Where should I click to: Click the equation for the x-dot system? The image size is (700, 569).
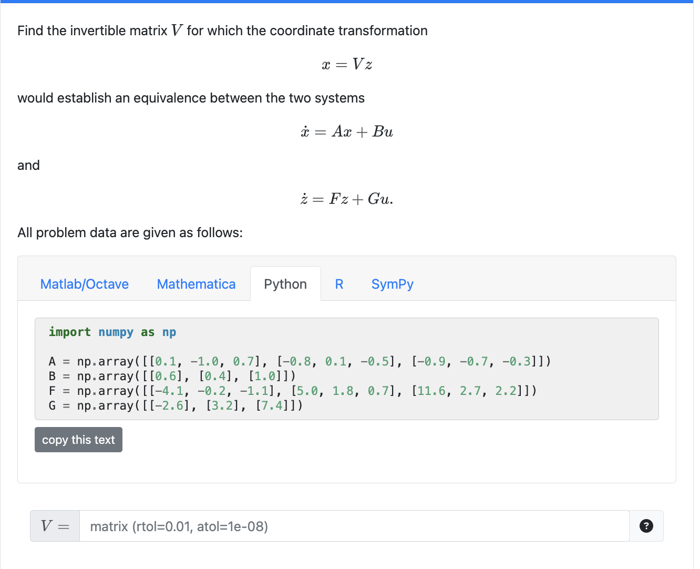click(347, 131)
